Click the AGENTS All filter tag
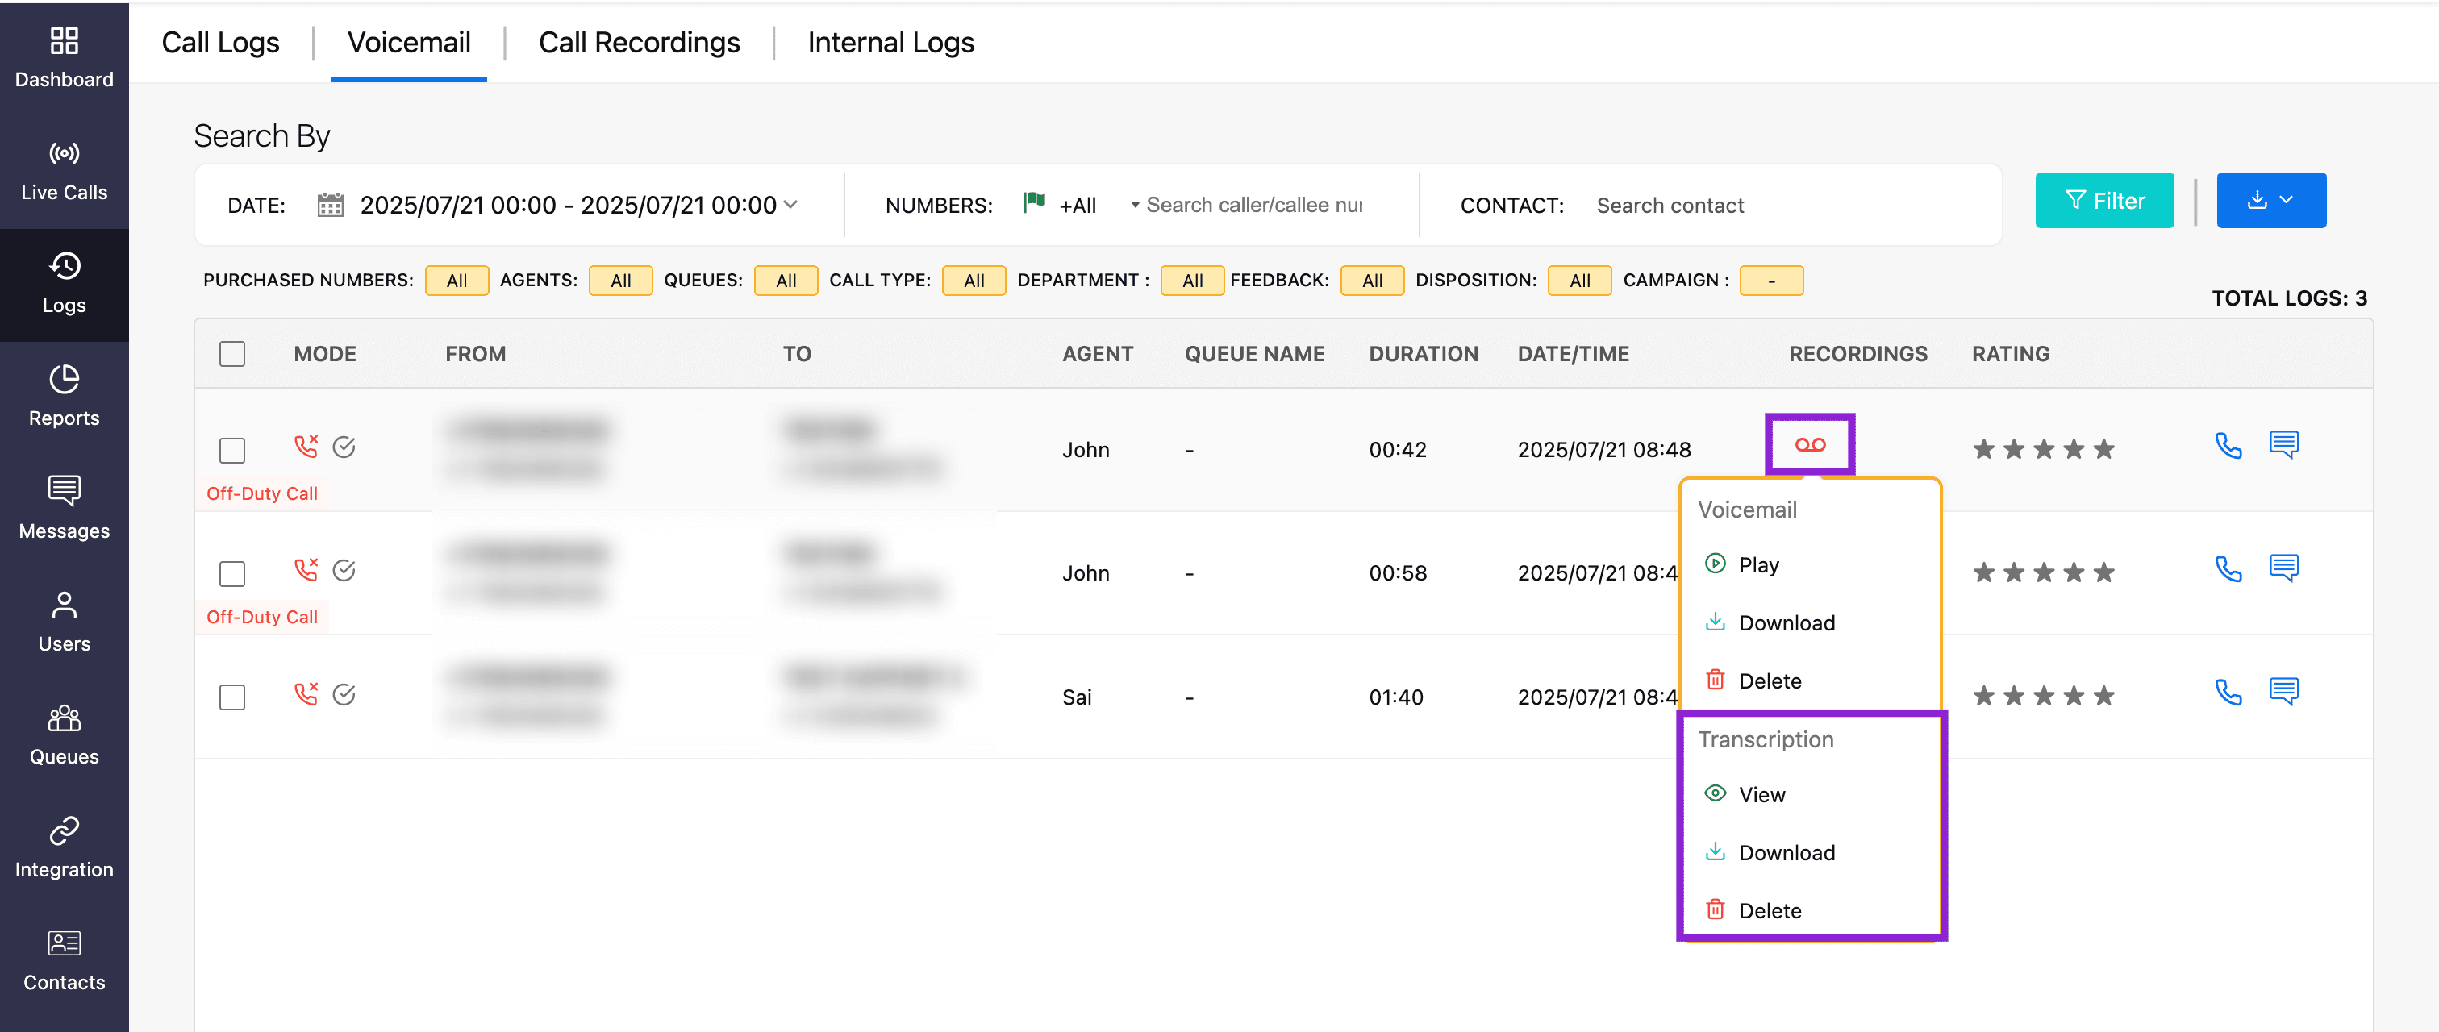 coord(620,281)
